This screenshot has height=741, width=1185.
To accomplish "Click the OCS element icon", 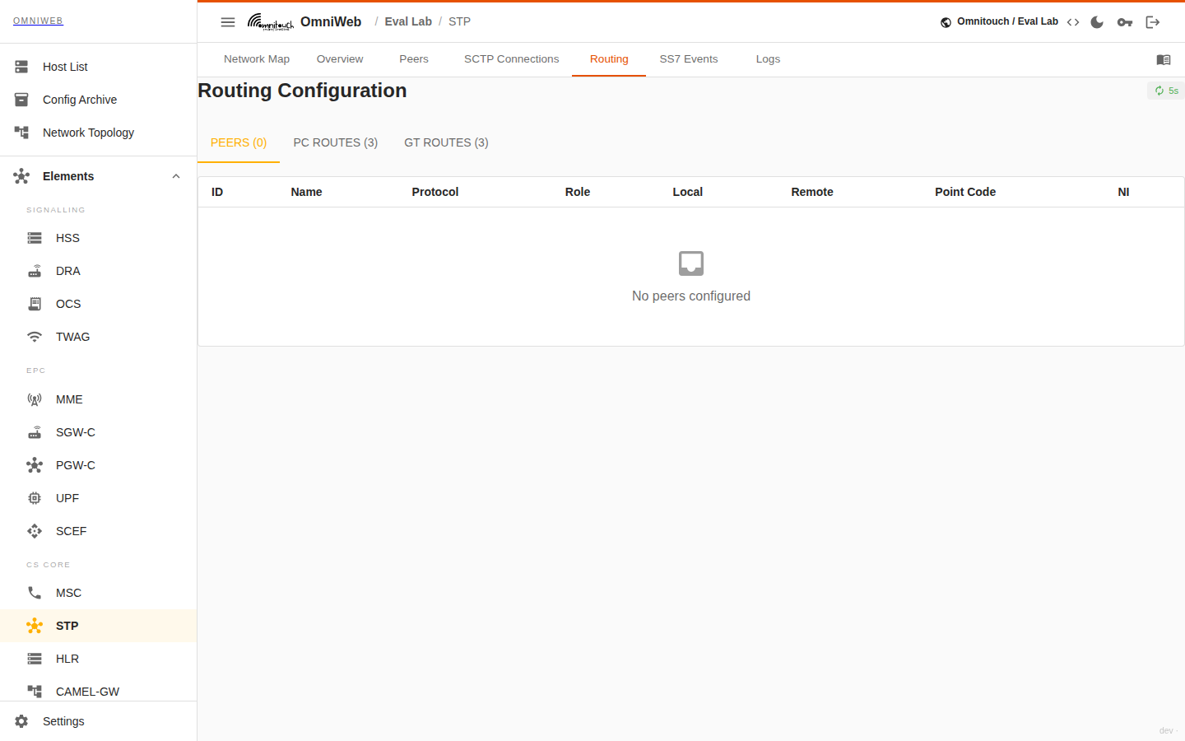I will pos(35,304).
